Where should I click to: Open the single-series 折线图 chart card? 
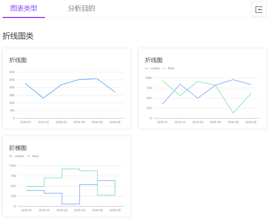66,88
